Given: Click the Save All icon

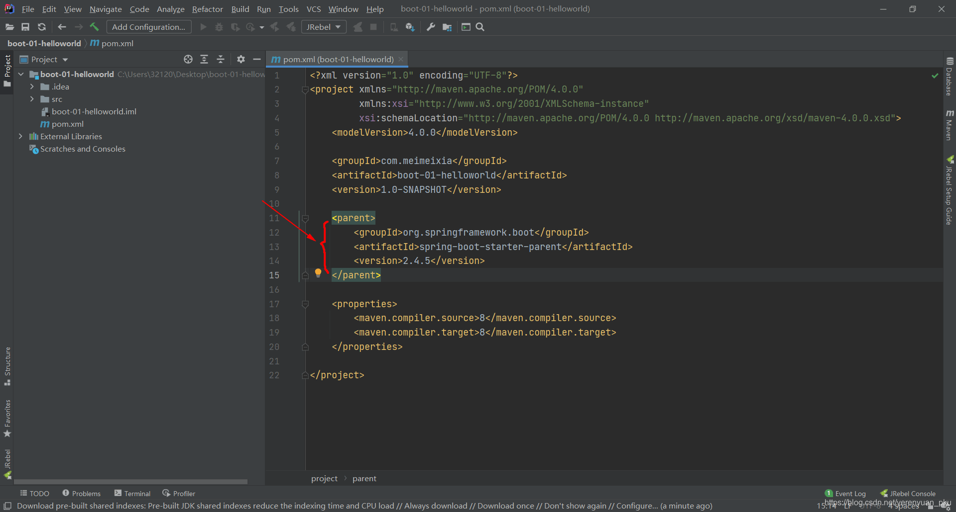Looking at the screenshot, I should (25, 27).
